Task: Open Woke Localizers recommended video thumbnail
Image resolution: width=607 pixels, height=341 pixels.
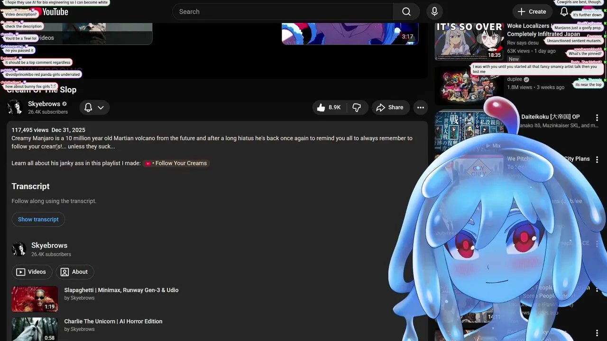Action: coord(469,42)
